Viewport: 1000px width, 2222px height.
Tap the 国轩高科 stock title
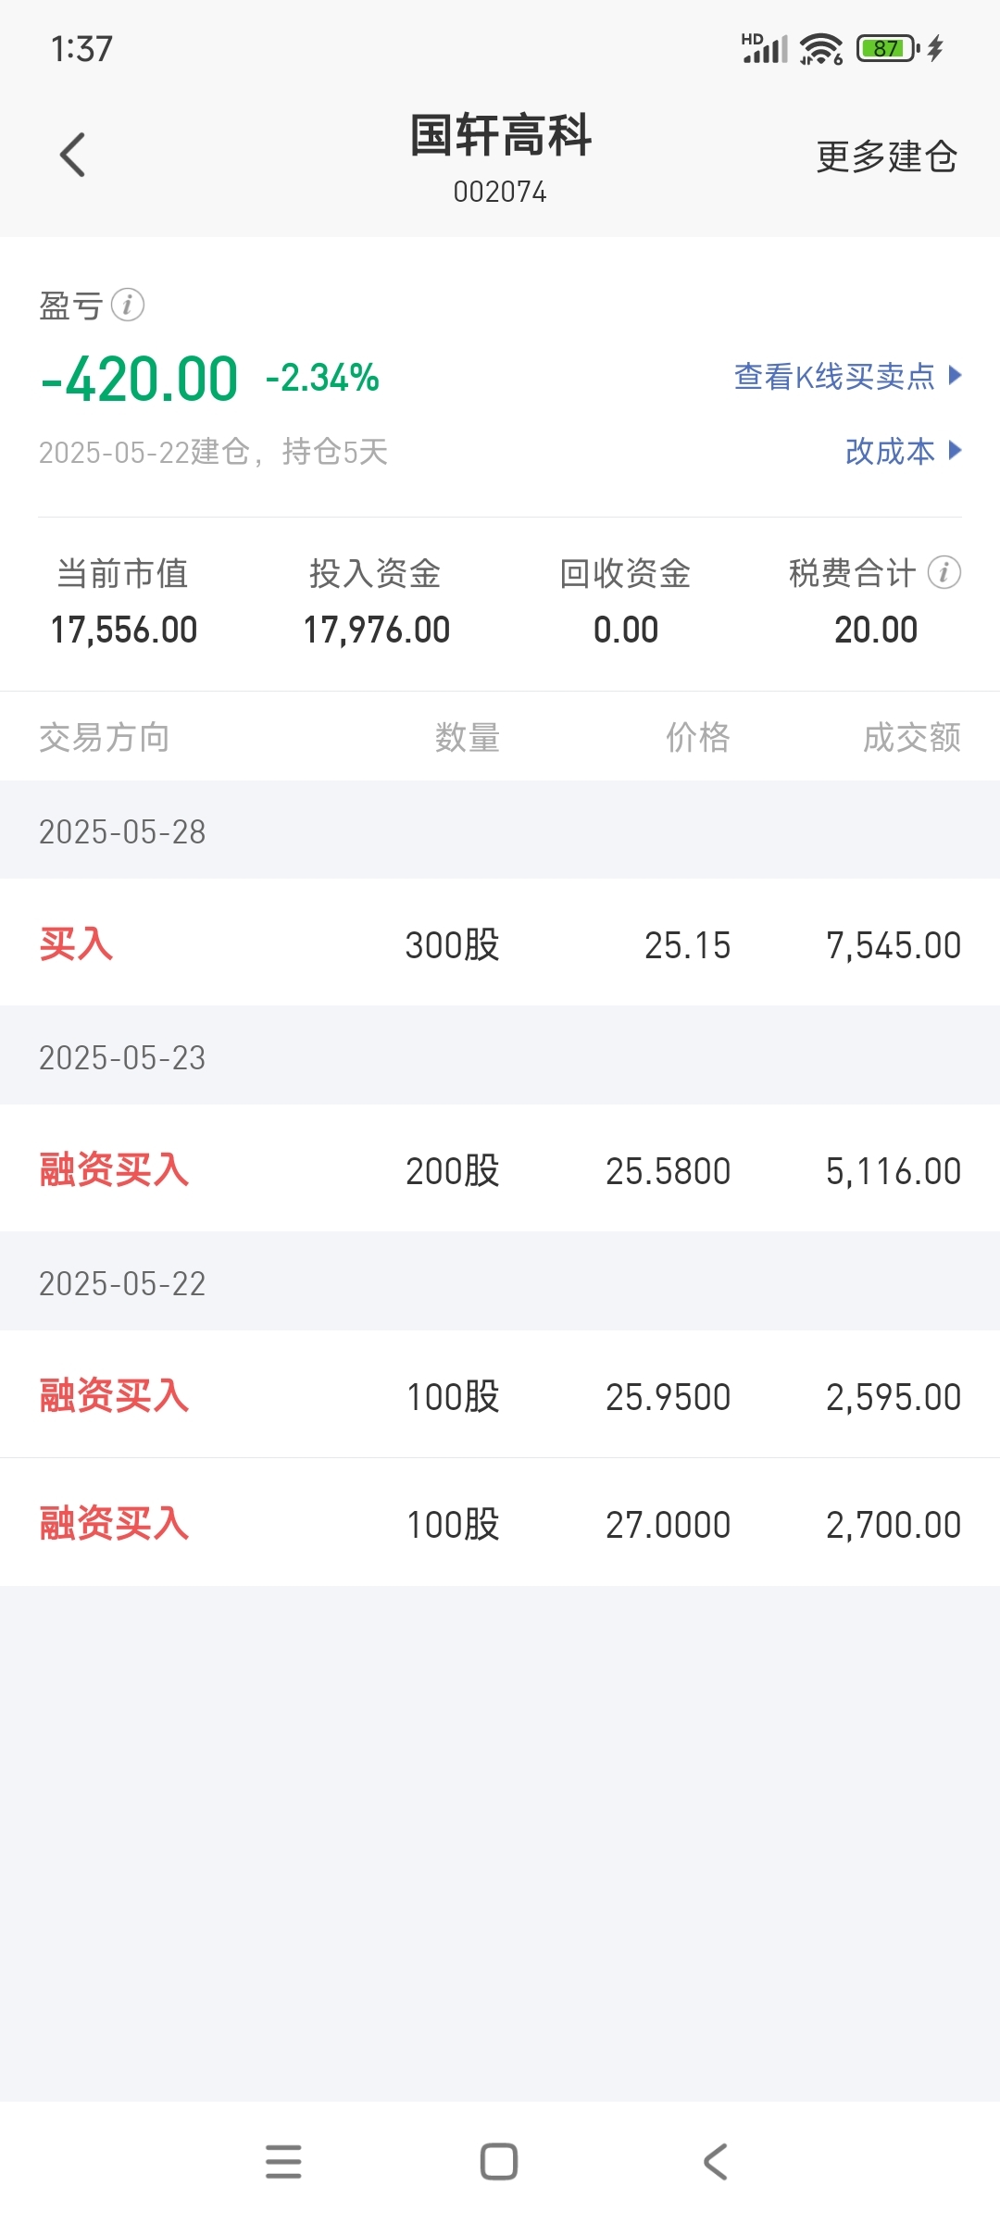500,136
